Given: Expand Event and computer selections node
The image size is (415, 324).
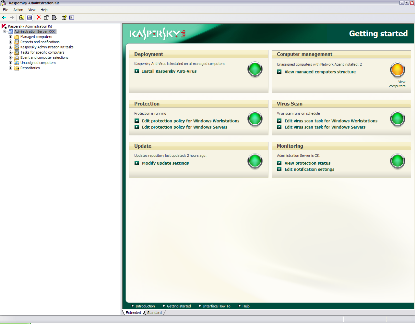Looking at the screenshot, I should [x=10, y=57].
